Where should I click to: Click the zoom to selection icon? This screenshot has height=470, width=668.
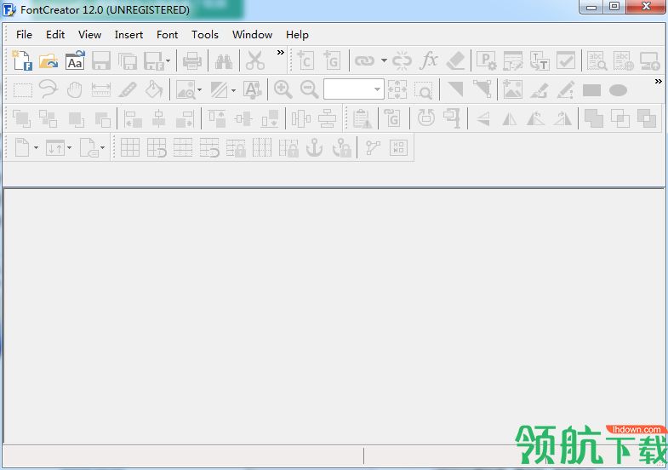coord(424,90)
